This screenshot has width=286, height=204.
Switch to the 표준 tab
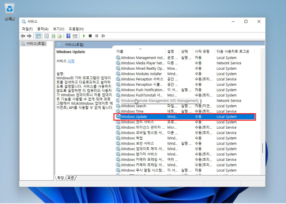71,178
